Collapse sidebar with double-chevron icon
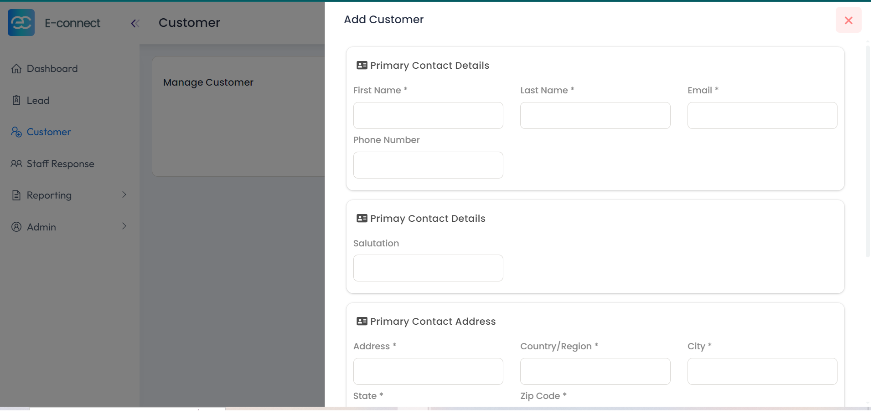This screenshot has width=879, height=419. point(135,23)
